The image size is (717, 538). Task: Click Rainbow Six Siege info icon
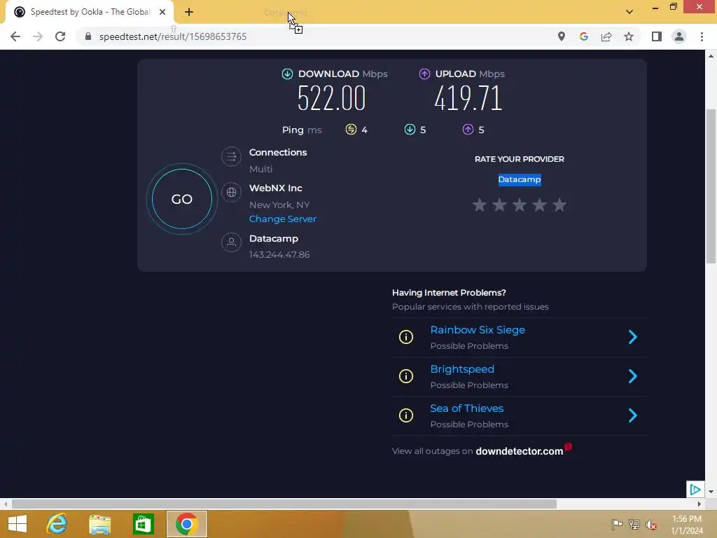(x=406, y=337)
